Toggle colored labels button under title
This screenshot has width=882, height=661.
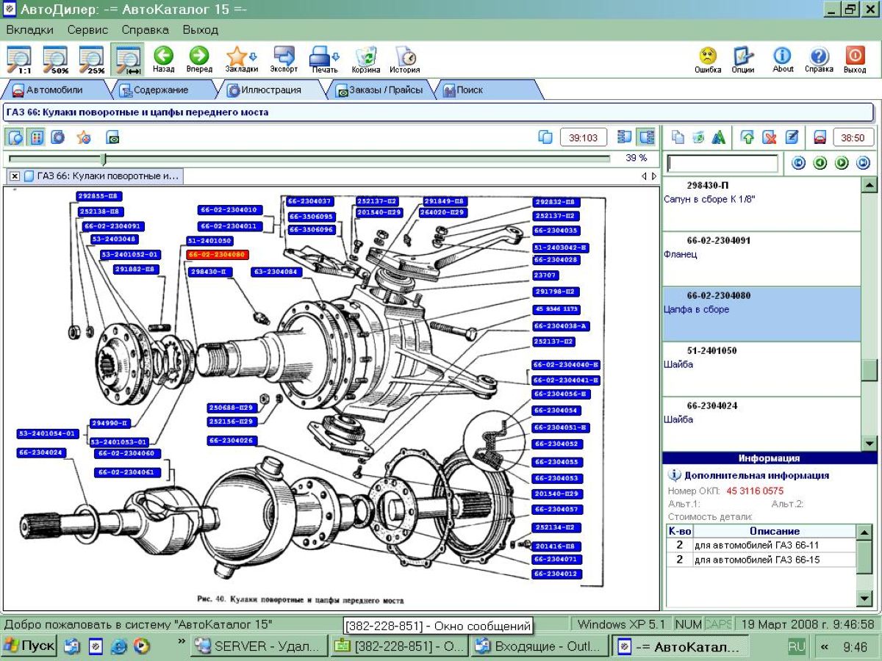(36, 137)
